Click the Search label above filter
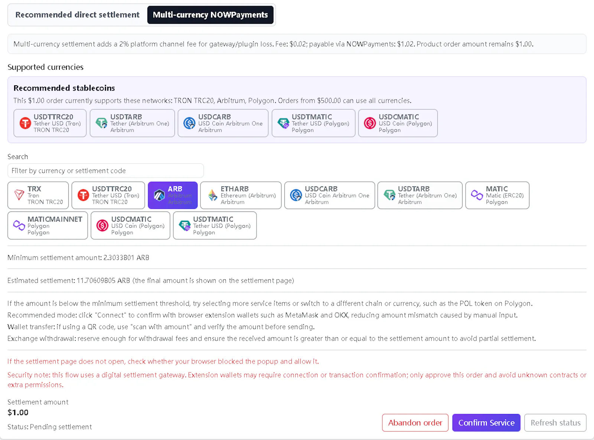This screenshot has height=440, width=594. 17,157
